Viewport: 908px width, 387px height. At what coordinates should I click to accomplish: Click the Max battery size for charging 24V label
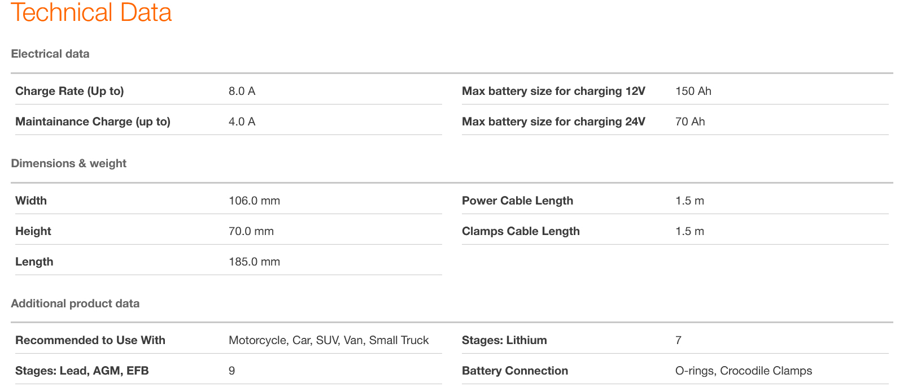553,121
